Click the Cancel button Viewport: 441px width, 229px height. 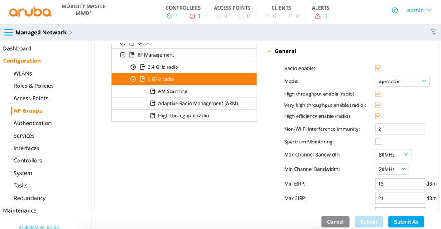pyautogui.click(x=335, y=222)
